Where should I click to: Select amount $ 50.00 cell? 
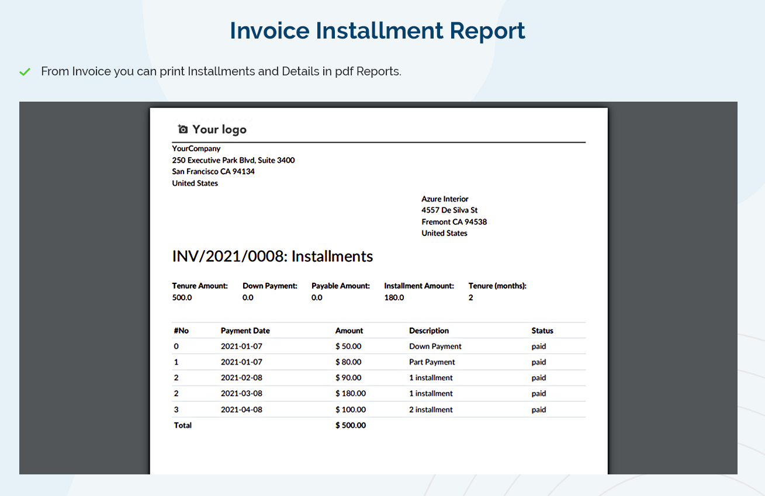click(x=348, y=346)
